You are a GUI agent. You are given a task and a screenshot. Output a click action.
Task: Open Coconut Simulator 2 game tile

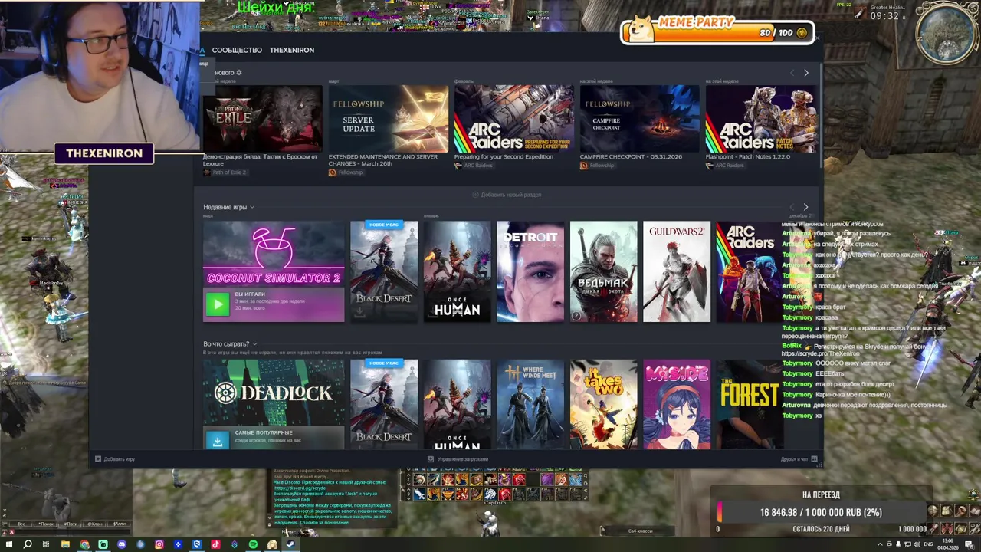[274, 271]
